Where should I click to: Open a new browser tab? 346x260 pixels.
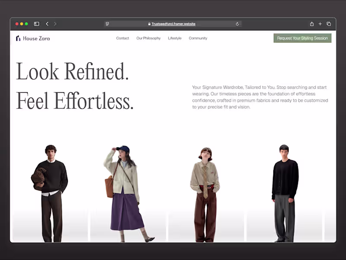320,24
